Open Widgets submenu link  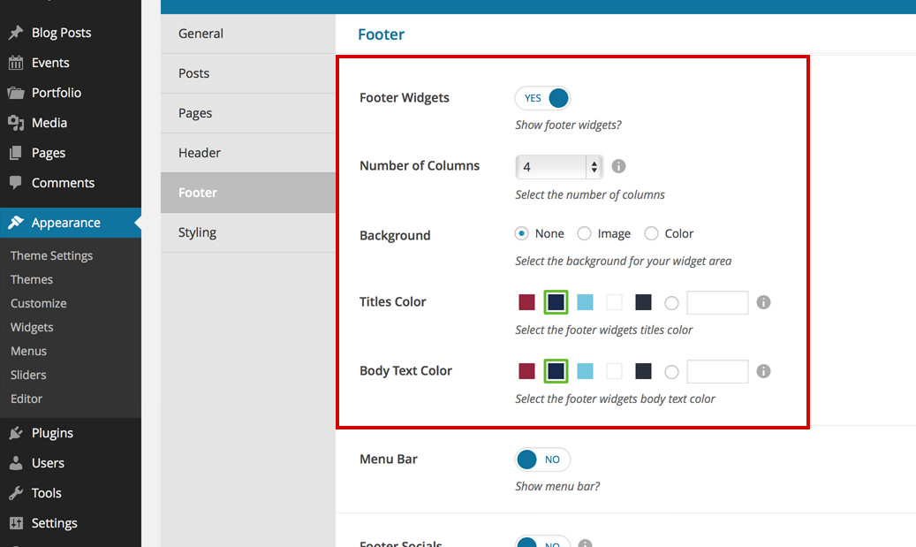pyautogui.click(x=32, y=328)
